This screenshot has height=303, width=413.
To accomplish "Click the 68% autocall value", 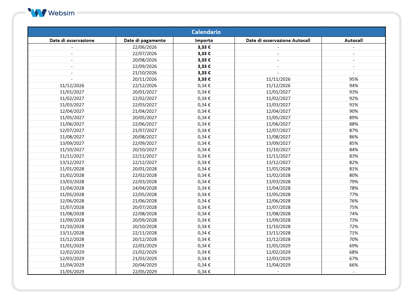I will pyautogui.click(x=353, y=252).
